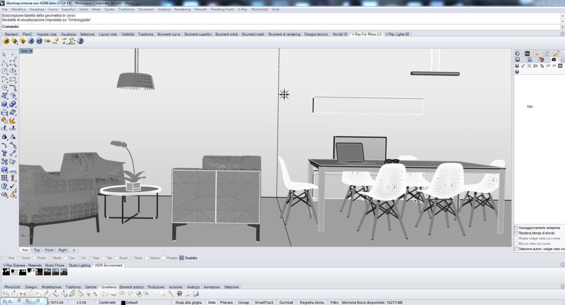565x305 pixels.
Task: Start V-Ray RT render (RT icon)
Action: click(x=39, y=41)
